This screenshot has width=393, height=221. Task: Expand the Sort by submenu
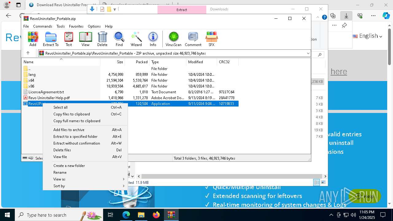click(85, 186)
